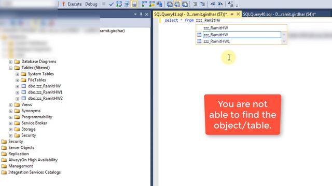332x186 pixels.
Task: Select the Service Broker folder
Action: (x=34, y=123)
